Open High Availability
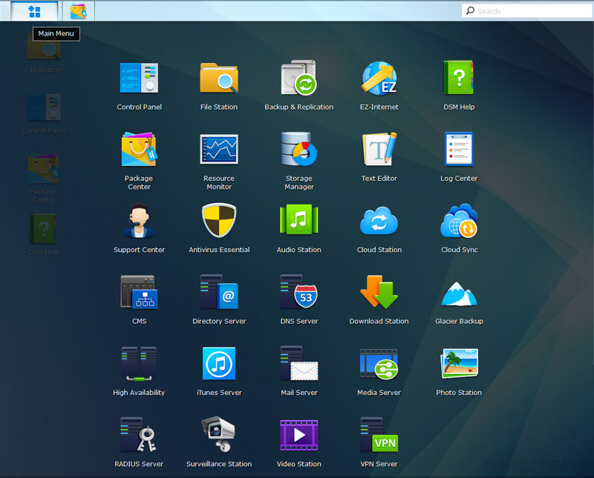Image resolution: width=594 pixels, height=478 pixels. tap(139, 371)
